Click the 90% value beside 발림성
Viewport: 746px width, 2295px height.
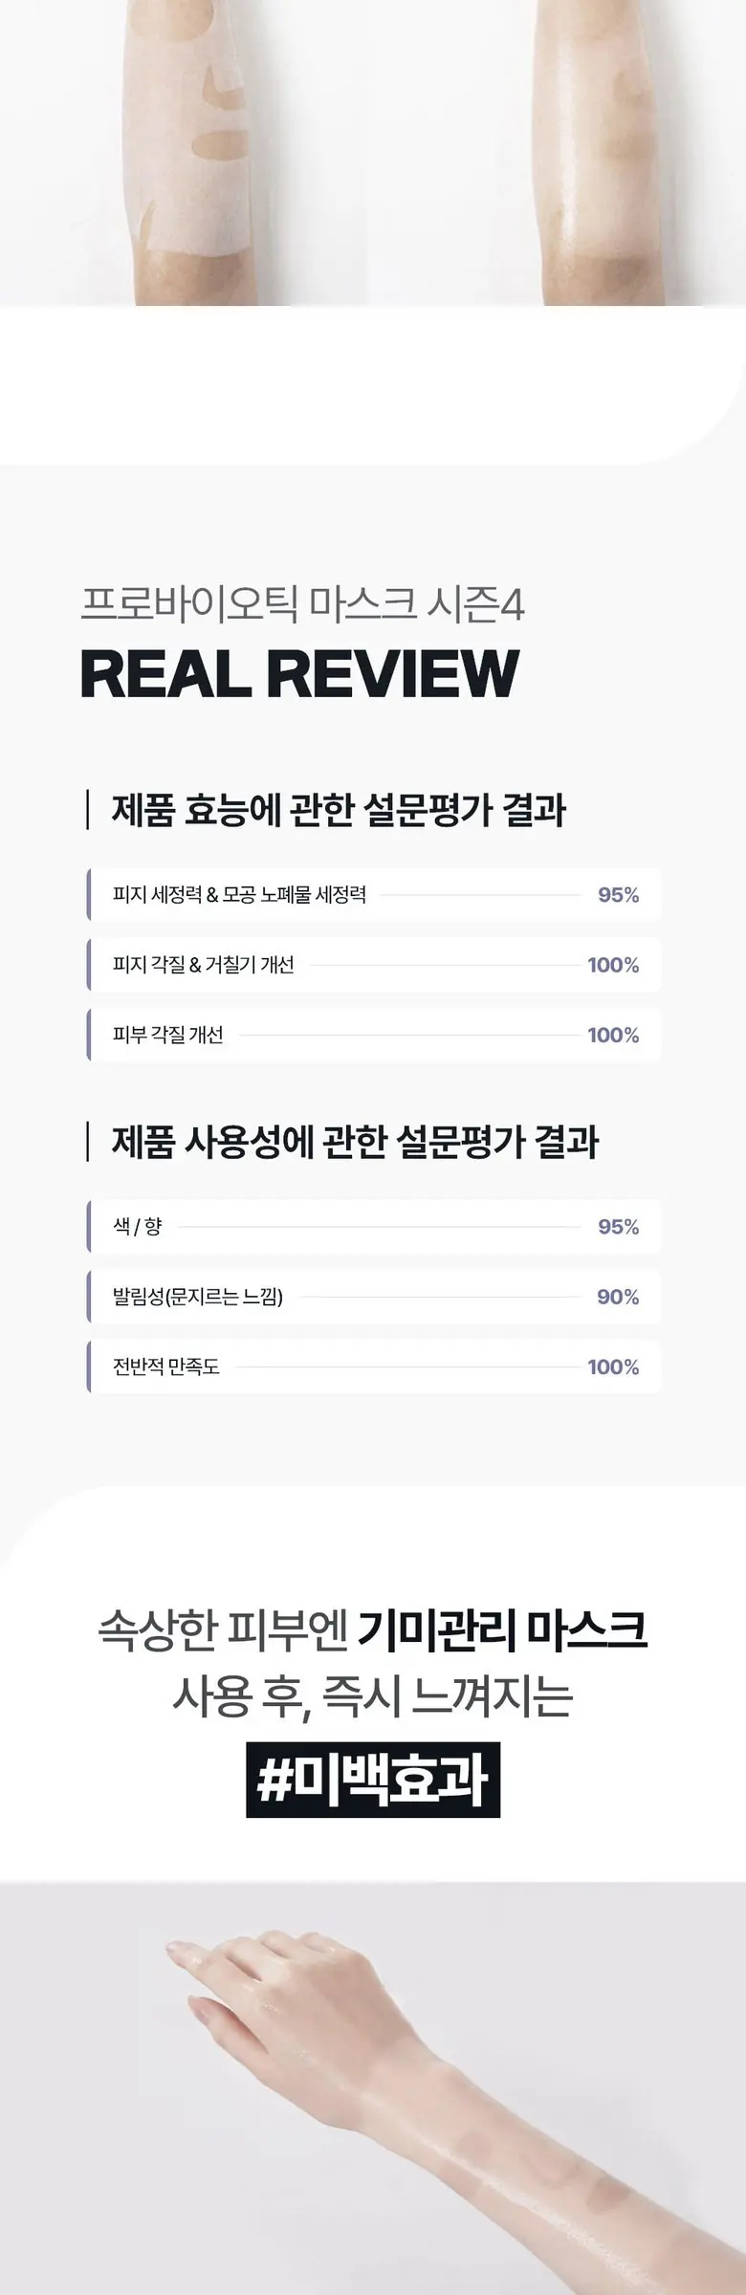(x=618, y=1297)
